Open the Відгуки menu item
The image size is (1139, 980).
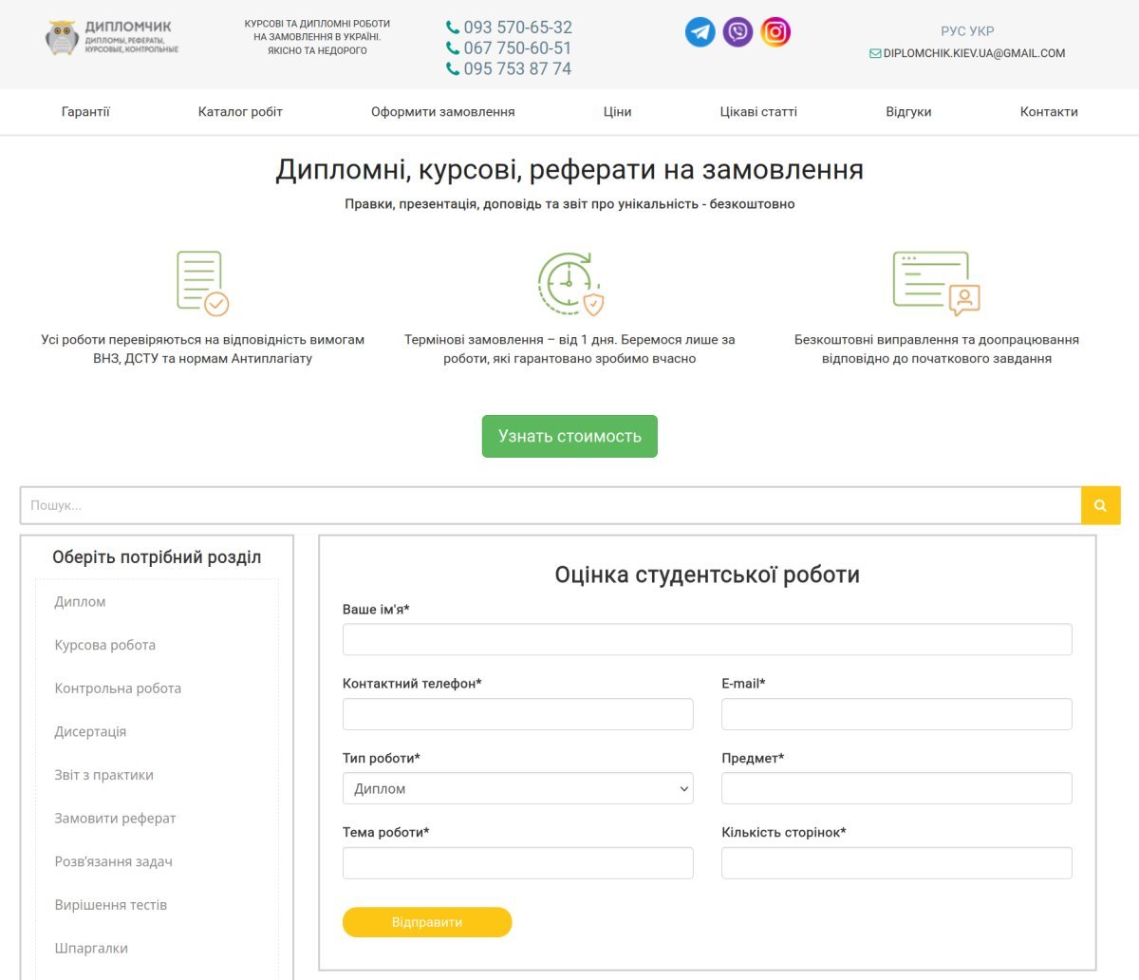(908, 112)
